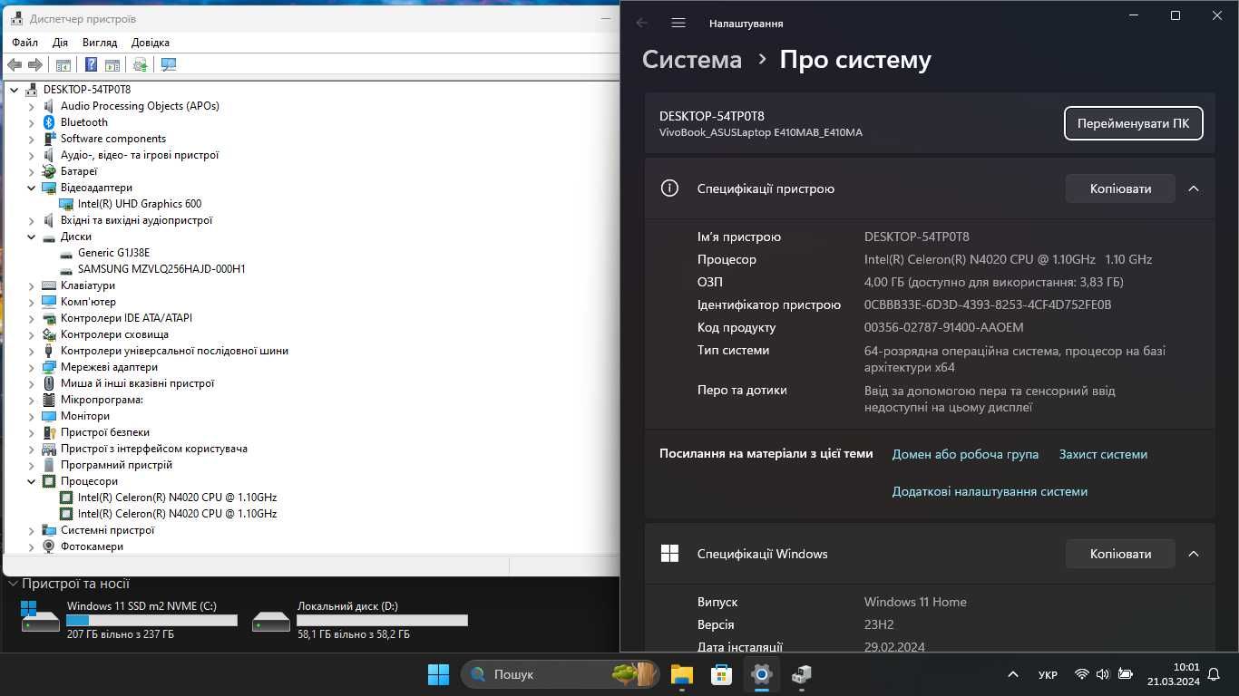This screenshot has height=696, width=1239.
Task: Click the УКР language indicator
Action: click(x=1047, y=675)
